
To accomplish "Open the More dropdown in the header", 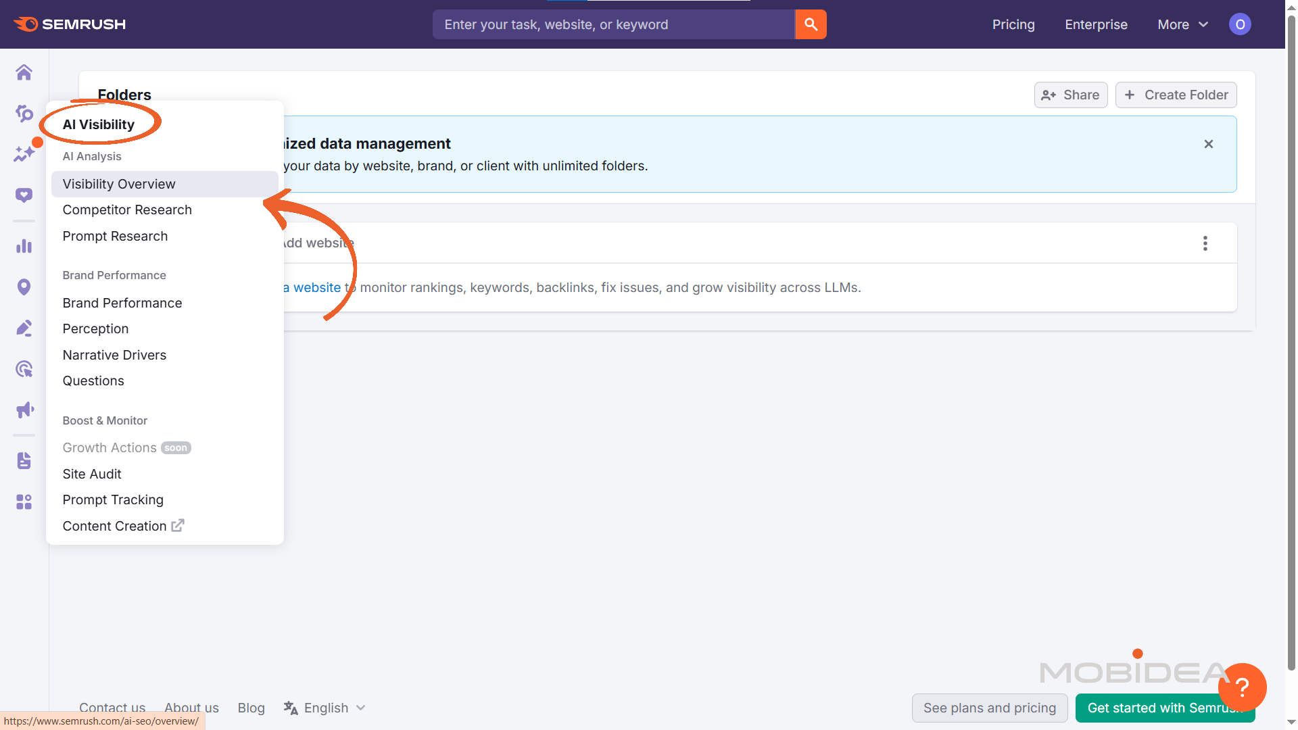I will 1182,24.
